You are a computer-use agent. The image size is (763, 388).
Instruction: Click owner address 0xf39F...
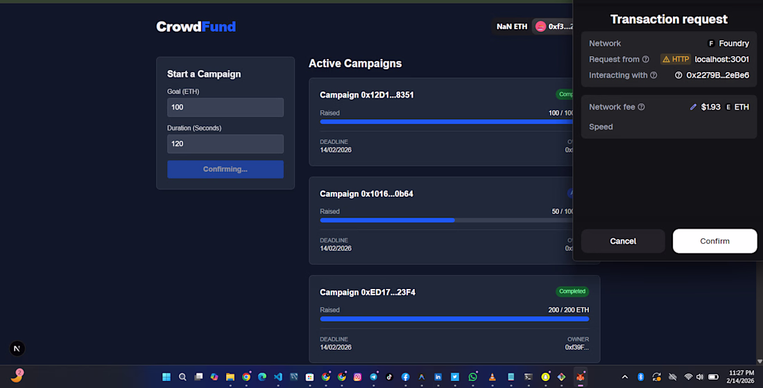pos(576,347)
